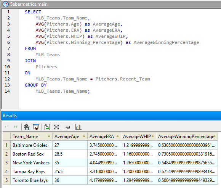Image resolution: width=221 pixels, height=188 pixels.
Task: Open the binoculars find-in-results tool
Action: coord(27,127)
